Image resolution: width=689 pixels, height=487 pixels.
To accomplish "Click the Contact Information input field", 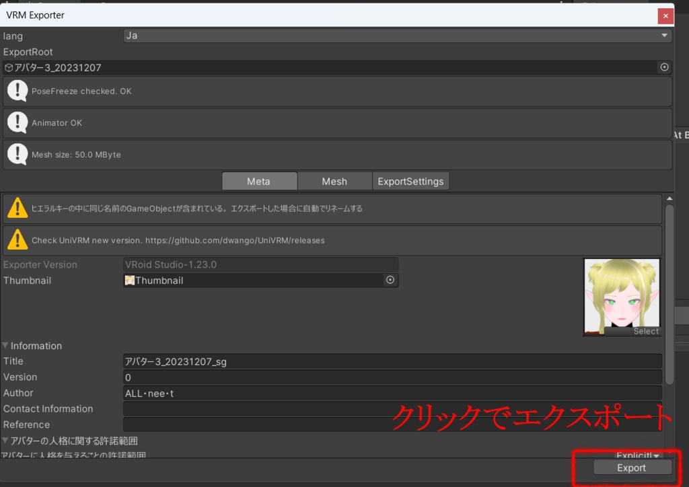I will tap(392, 409).
